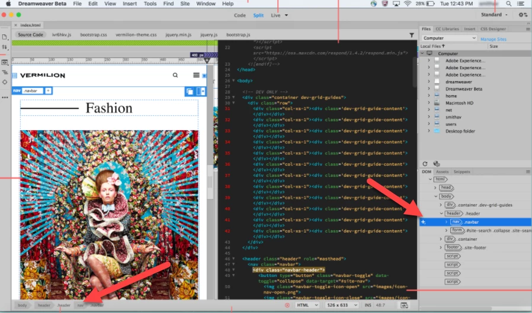532x313 pixels.
Task: Expand the nav .navbar node in DOM
Action: tap(446, 222)
